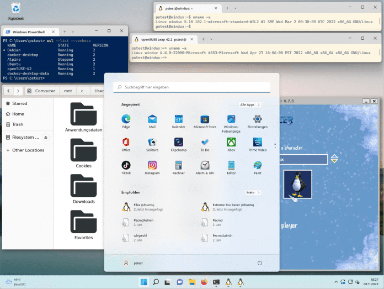Select Tux penguin character thumbnail

[x=297, y=184]
